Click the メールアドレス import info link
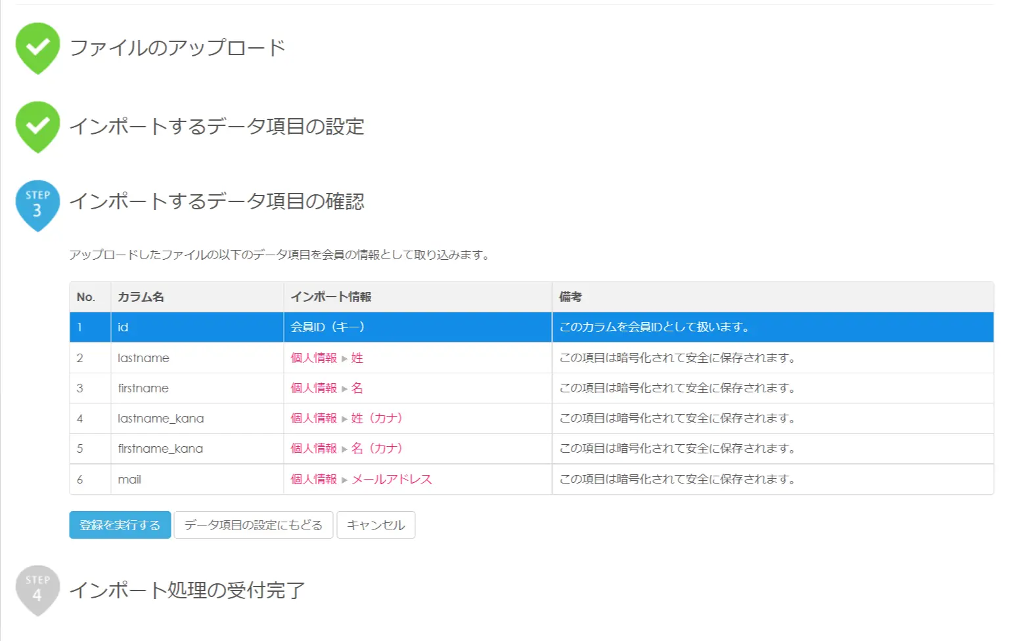Screen dimensions: 1013x641 [x=392, y=479]
